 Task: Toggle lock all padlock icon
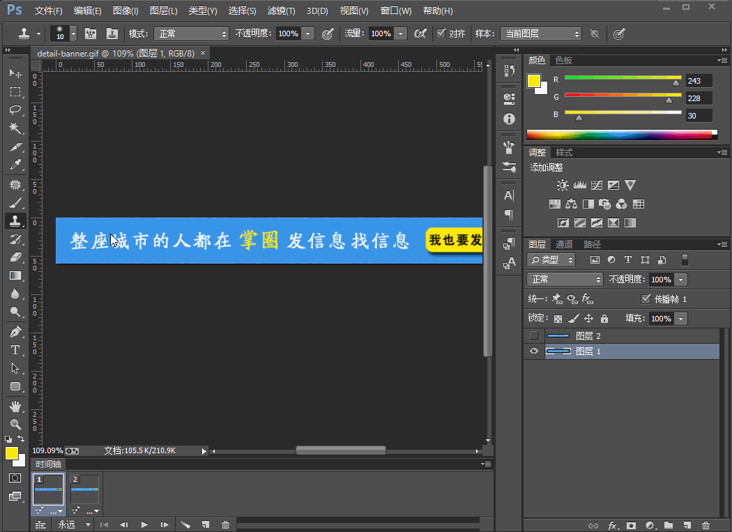point(604,319)
